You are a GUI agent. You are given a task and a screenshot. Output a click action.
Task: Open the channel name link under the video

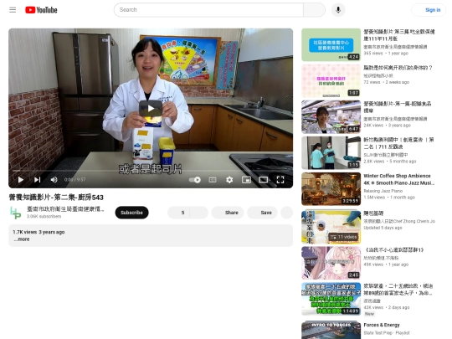click(x=65, y=208)
